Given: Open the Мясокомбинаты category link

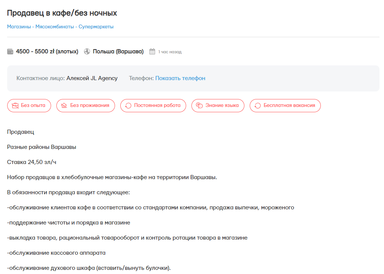Looking at the screenshot, I should coord(55,27).
